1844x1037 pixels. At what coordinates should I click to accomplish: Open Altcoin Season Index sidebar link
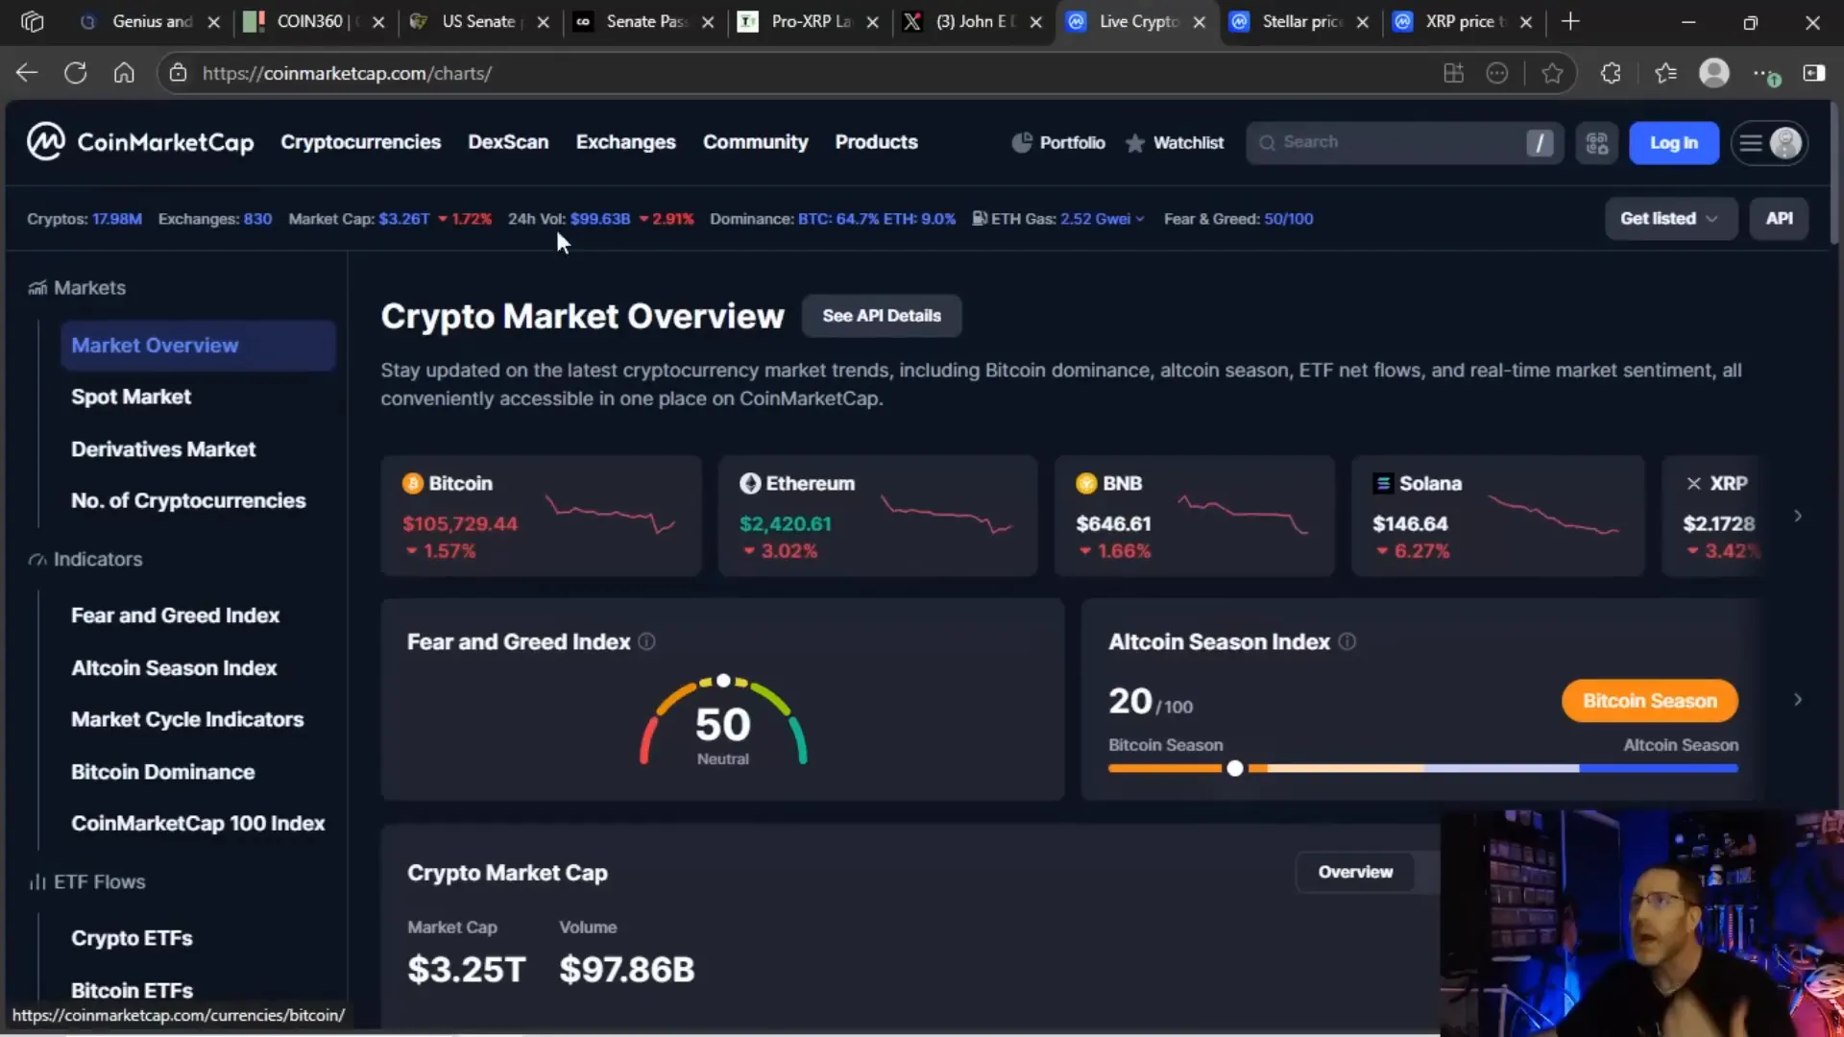(174, 668)
